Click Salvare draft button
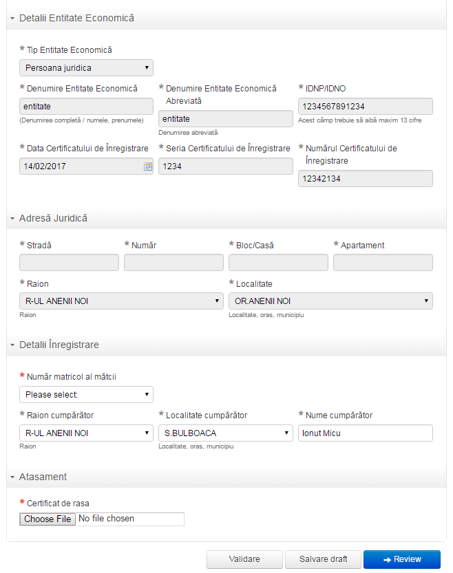The width and height of the screenshot is (453, 573). coord(323,559)
